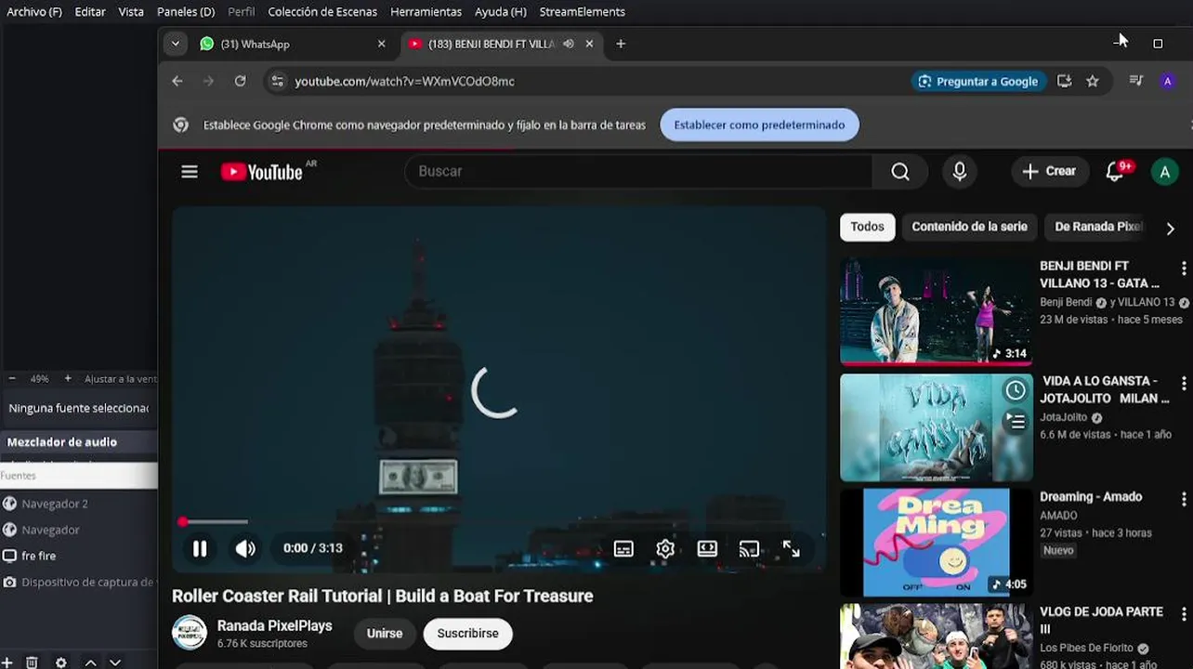Enter fullscreen on the YouTube player
The height and width of the screenshot is (669, 1193).
791,549
